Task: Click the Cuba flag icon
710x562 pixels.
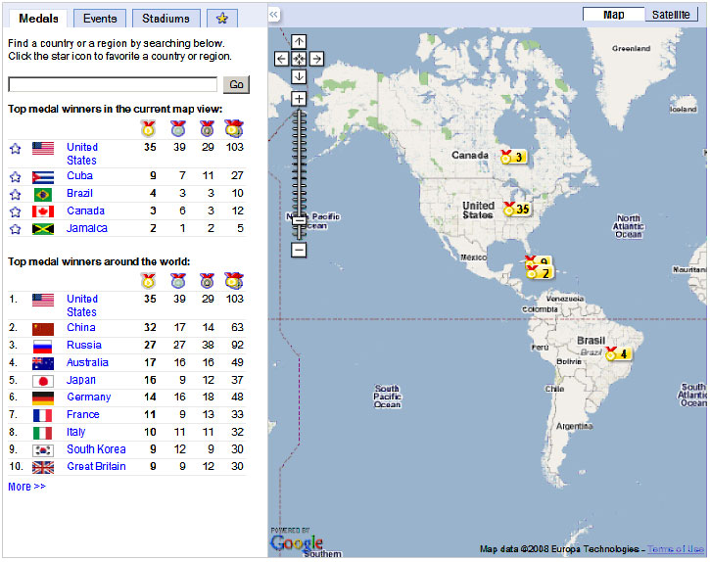Action: pos(43,176)
